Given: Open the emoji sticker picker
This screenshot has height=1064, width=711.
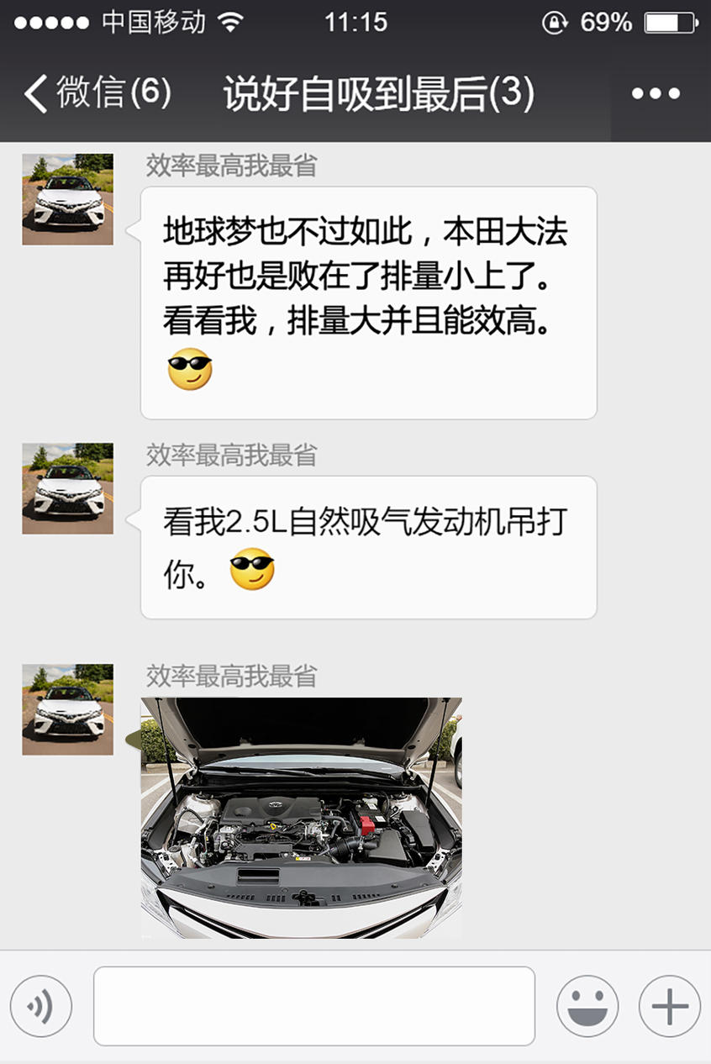Looking at the screenshot, I should tap(587, 1006).
